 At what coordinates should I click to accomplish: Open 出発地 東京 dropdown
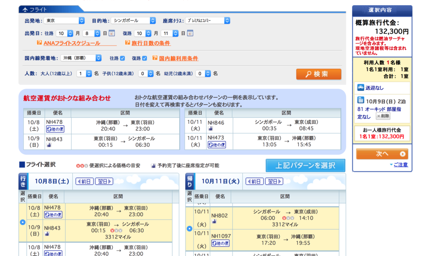coord(64,20)
